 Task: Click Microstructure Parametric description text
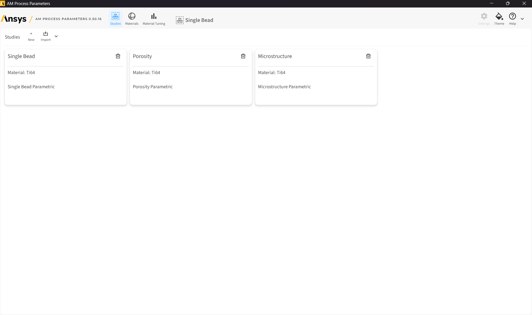click(284, 87)
